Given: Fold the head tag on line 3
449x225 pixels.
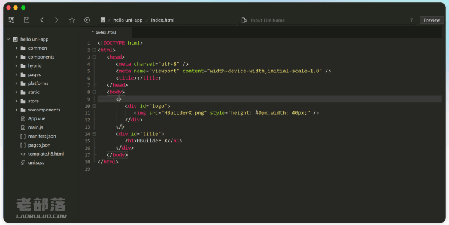Looking at the screenshot, I should (x=94, y=57).
